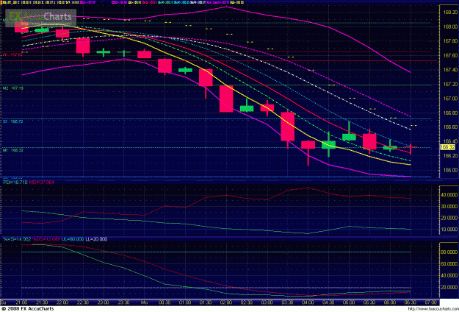Click the MDI=37.064 indicator label

42,182
